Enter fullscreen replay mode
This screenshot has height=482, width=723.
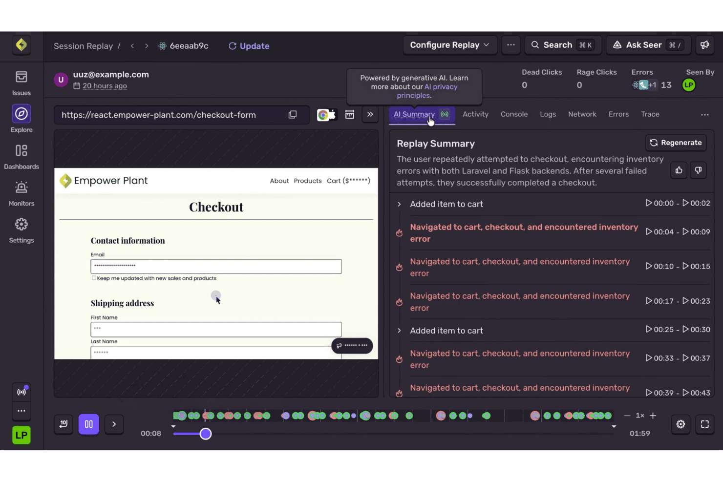[705, 424]
